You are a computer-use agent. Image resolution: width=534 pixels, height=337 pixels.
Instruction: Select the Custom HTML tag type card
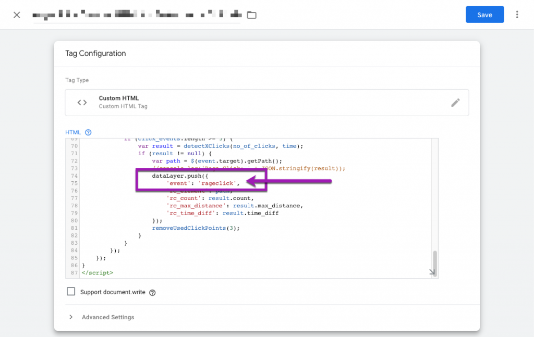coord(266,103)
